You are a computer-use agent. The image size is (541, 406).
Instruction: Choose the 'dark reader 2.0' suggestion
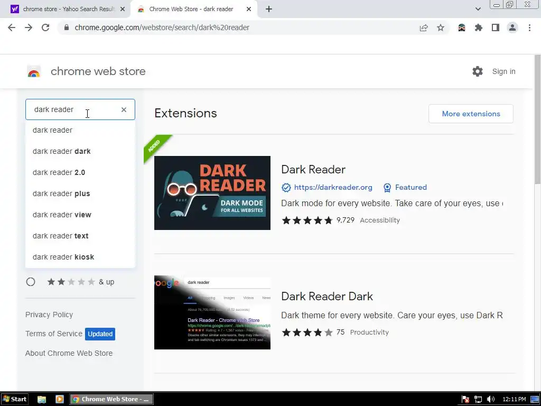click(80, 172)
